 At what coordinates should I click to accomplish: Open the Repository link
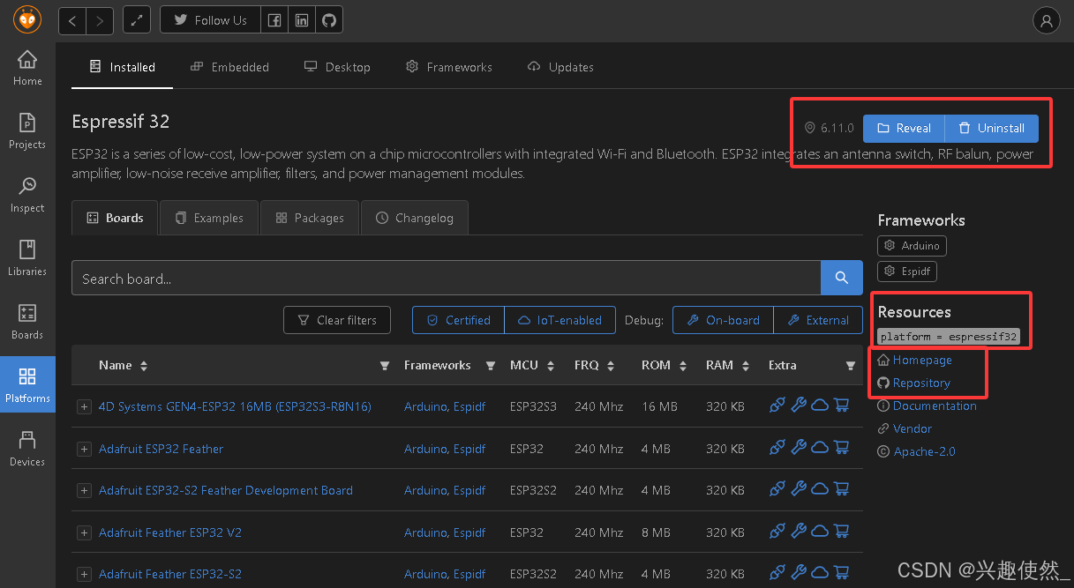click(x=921, y=383)
